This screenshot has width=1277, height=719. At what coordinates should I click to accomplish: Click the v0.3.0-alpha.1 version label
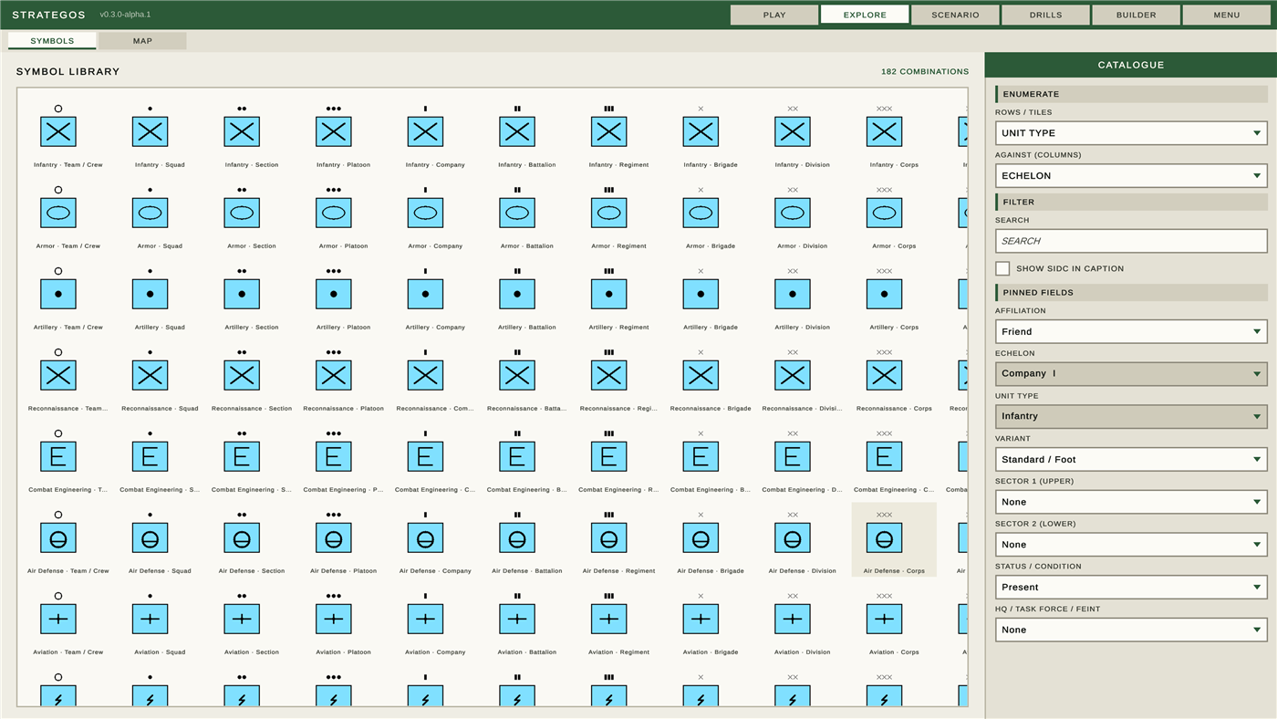[x=125, y=15]
